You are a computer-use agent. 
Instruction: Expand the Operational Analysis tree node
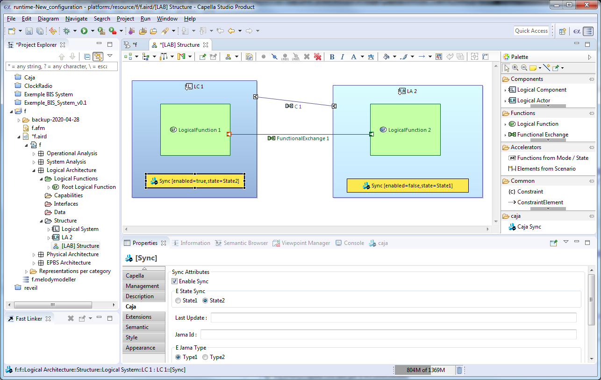pyautogui.click(x=34, y=153)
